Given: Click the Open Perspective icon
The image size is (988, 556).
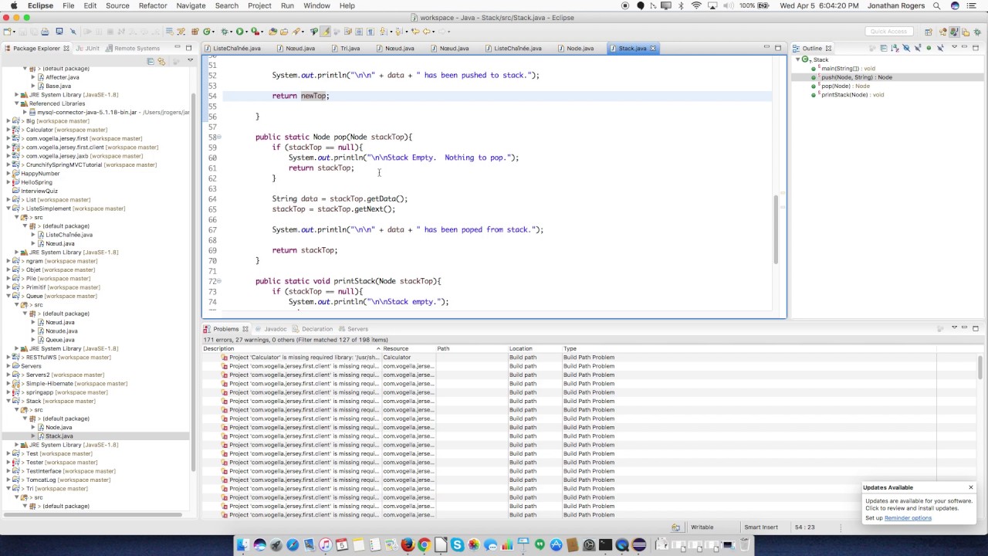Looking at the screenshot, I should pos(929,32).
